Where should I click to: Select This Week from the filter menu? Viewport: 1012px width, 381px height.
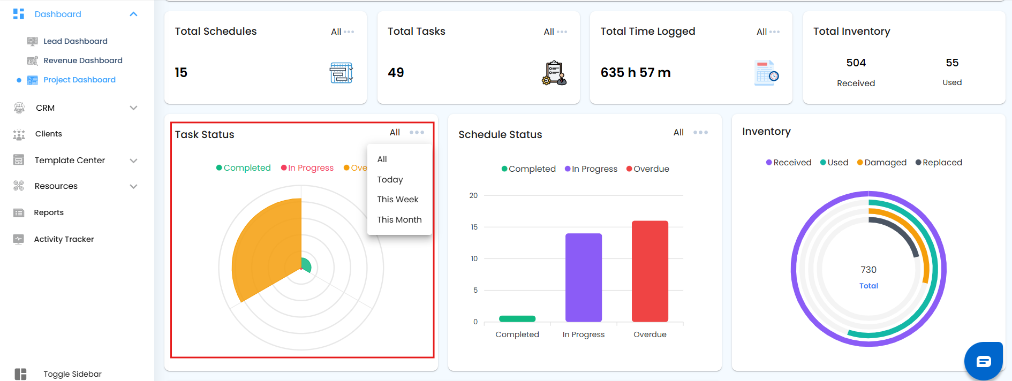pyautogui.click(x=398, y=199)
